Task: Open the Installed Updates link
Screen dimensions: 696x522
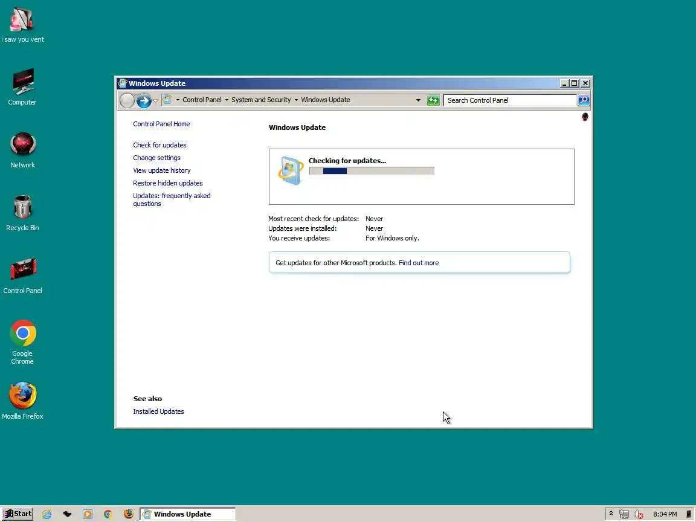Action: coord(158,411)
